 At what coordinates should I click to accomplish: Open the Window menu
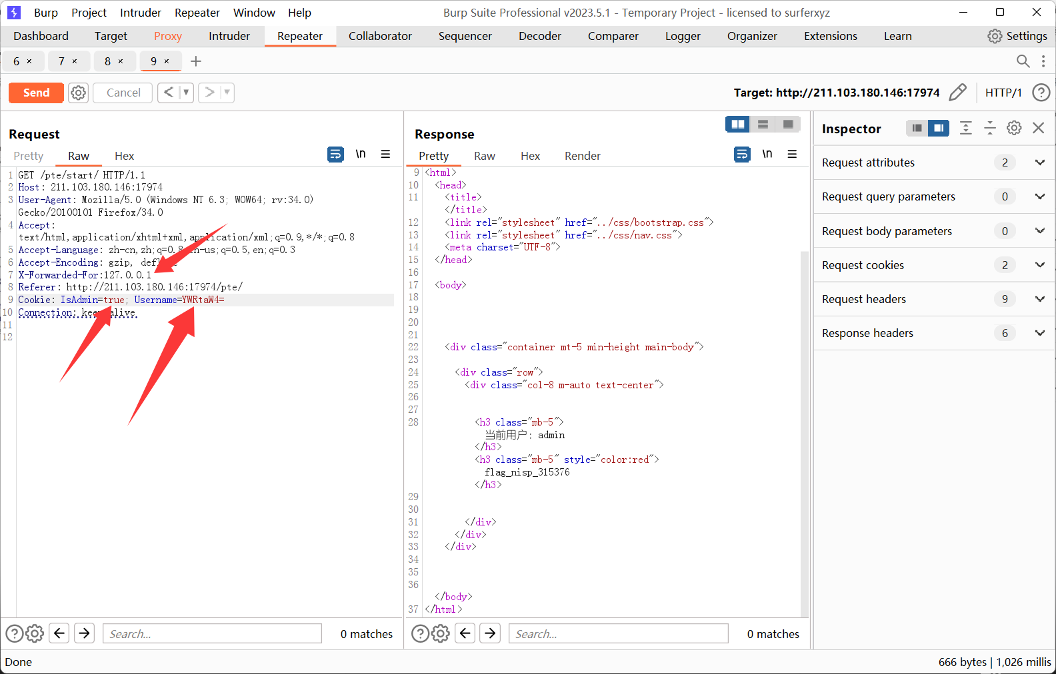point(254,13)
